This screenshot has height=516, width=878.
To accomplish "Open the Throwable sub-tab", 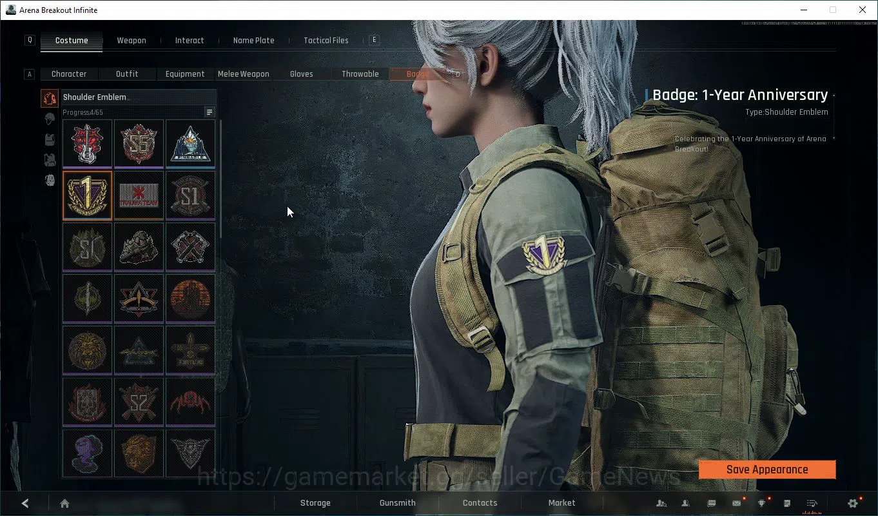I will tap(360, 74).
